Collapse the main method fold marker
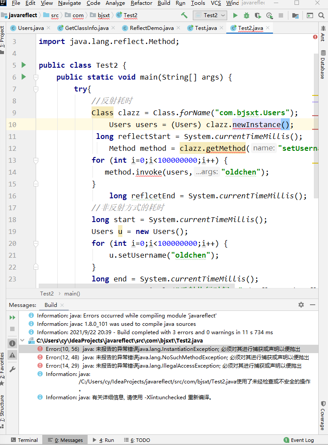Viewport: 328px width, 445px height. pos(36,77)
